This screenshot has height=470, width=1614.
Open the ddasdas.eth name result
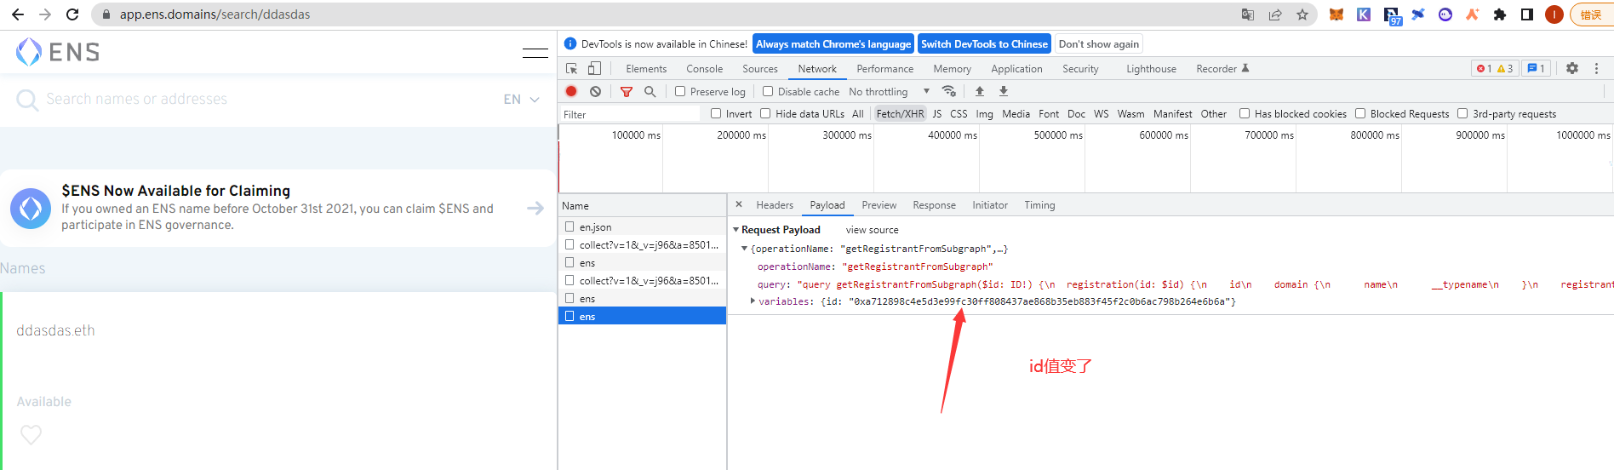[56, 330]
